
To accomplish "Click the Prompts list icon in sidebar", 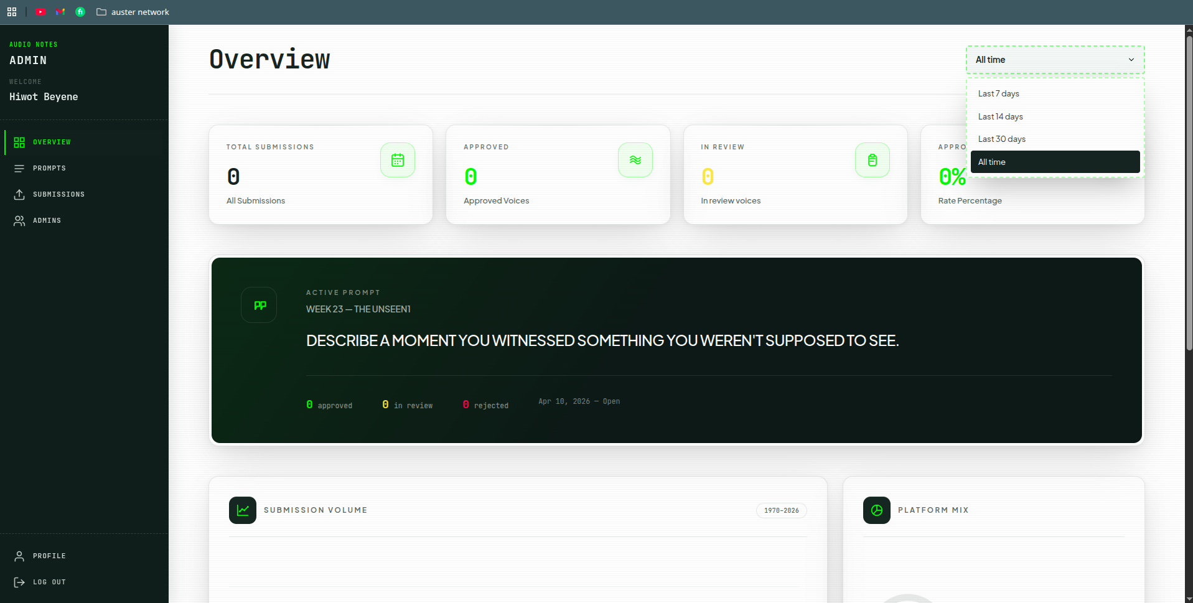I will click(x=19, y=169).
